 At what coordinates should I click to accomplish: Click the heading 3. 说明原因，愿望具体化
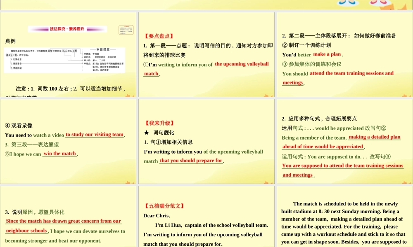pyautogui.click(x=35, y=212)
